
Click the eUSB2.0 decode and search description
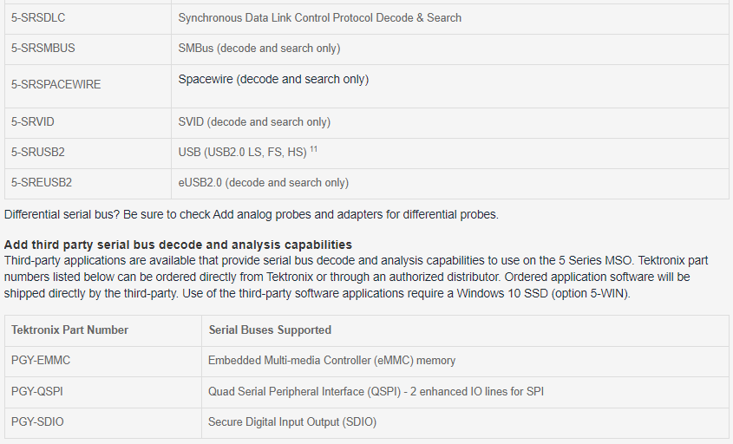[x=263, y=183]
